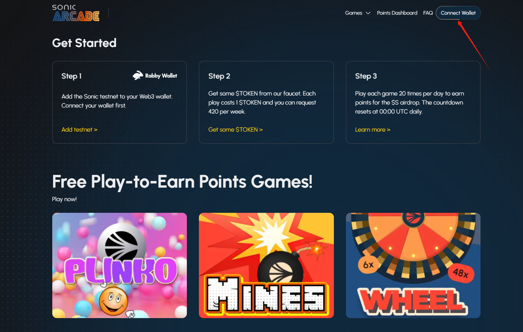Expand the Games dropdown chevron

pyautogui.click(x=368, y=13)
